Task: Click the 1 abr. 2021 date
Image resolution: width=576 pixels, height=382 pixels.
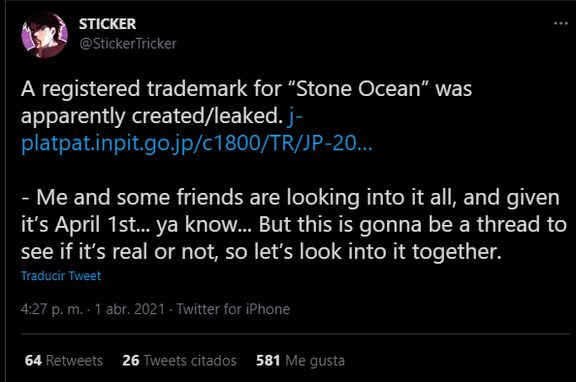Action: (x=130, y=309)
